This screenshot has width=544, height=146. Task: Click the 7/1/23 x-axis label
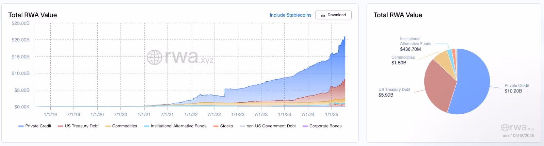coord(261,114)
